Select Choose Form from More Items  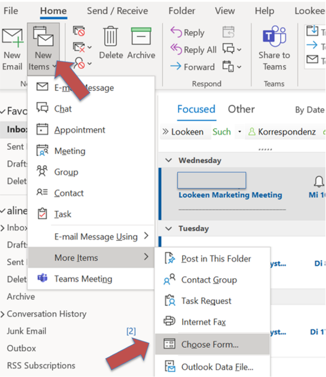tap(210, 345)
